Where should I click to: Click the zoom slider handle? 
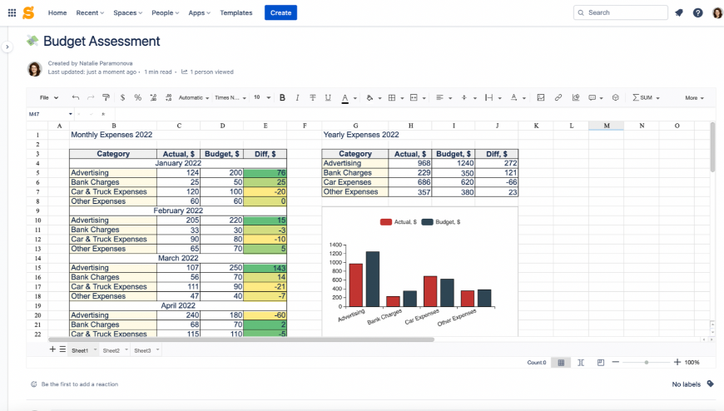pos(647,363)
